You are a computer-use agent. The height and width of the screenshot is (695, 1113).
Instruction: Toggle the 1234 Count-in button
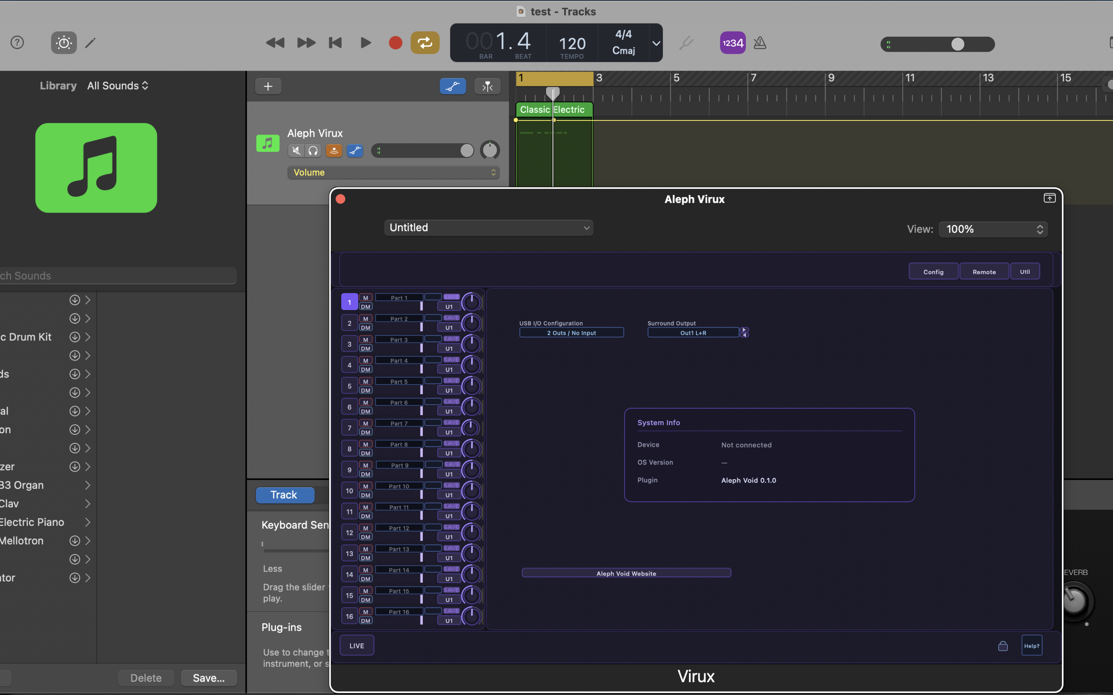733,43
